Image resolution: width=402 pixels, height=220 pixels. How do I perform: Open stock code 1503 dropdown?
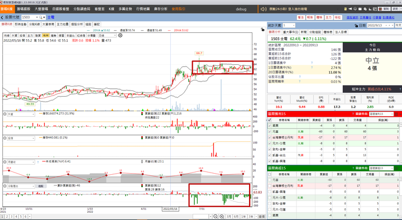click(x=37, y=17)
